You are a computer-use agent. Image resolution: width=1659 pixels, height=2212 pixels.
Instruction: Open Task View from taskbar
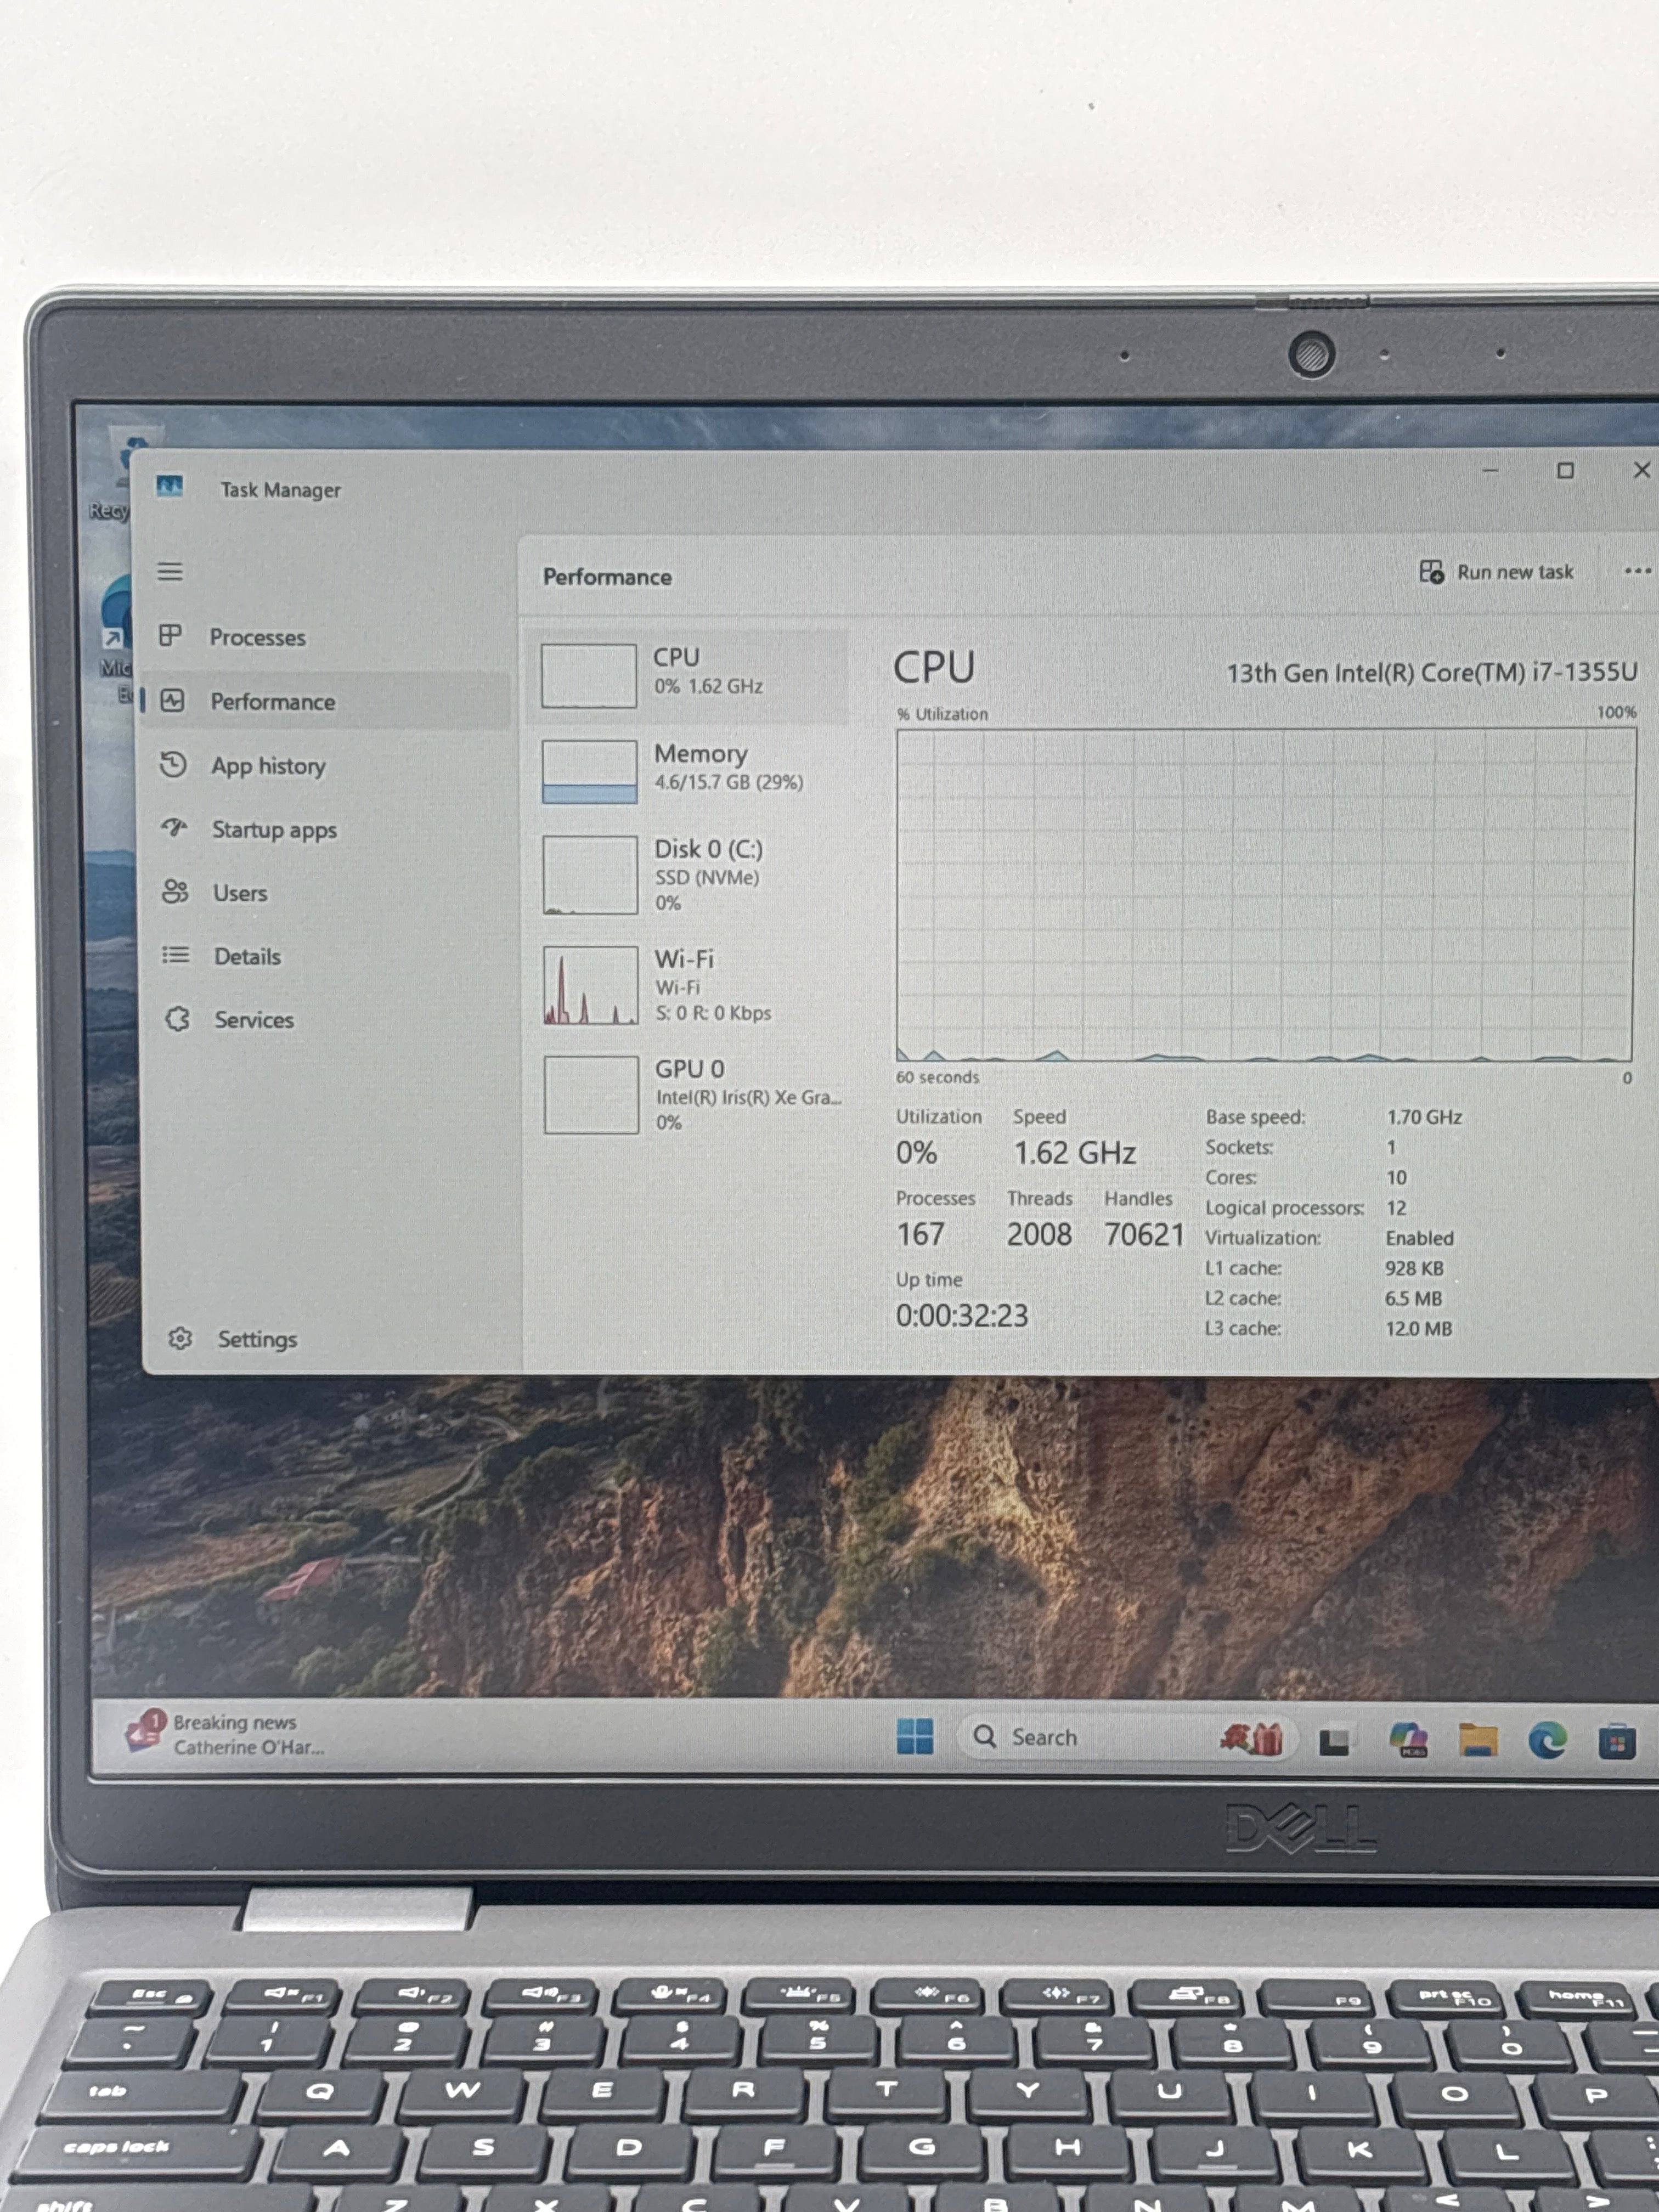click(1335, 1741)
